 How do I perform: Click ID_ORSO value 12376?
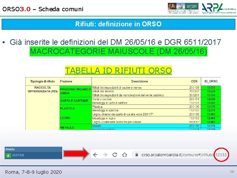211,106
